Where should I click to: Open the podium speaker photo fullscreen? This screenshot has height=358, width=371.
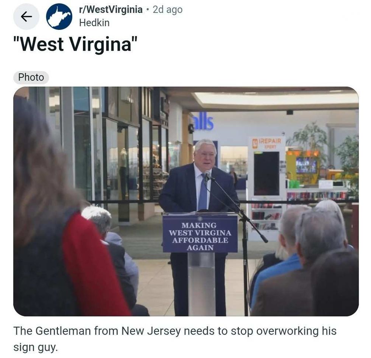186,201
